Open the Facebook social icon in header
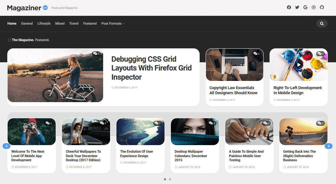The image size is (336, 184). pos(289,7)
